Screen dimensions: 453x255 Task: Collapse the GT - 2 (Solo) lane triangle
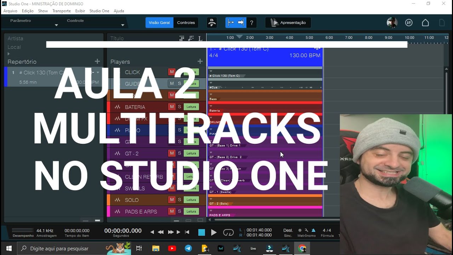click(x=211, y=199)
